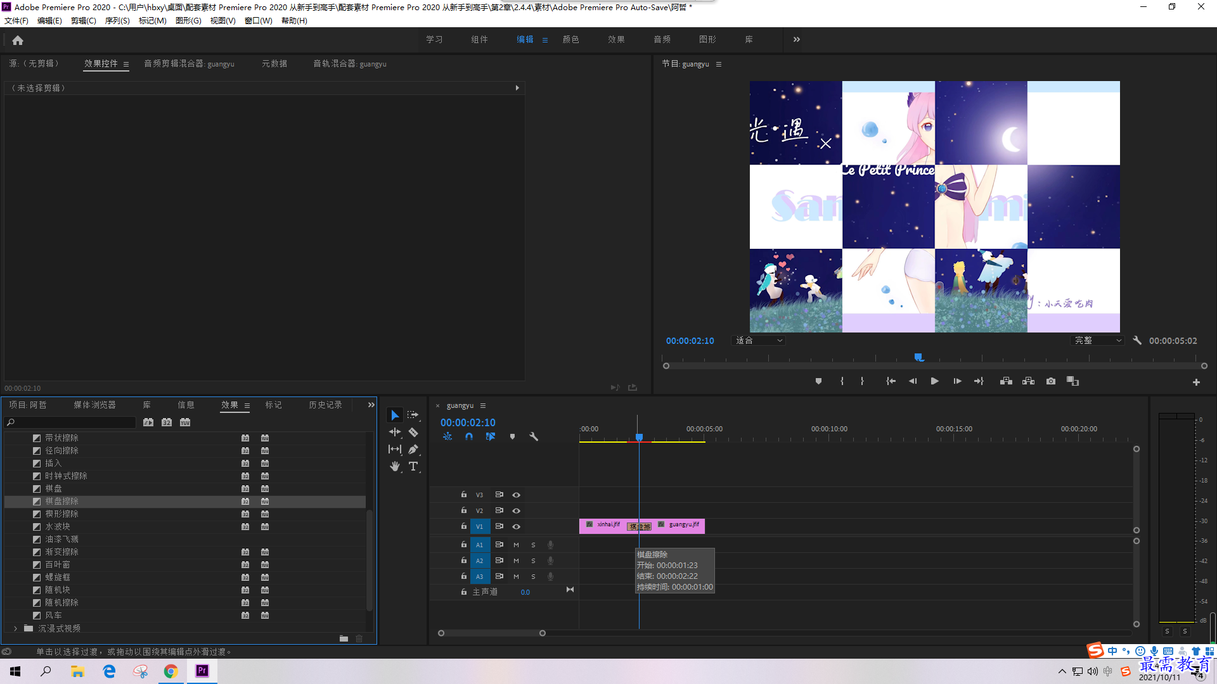Viewport: 1217px width, 684px height.
Task: Select the Track Select Forward tool
Action: coord(413,415)
